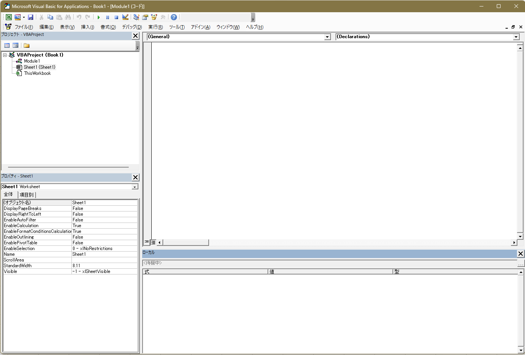Click the ScrollArea property value field

(104, 260)
